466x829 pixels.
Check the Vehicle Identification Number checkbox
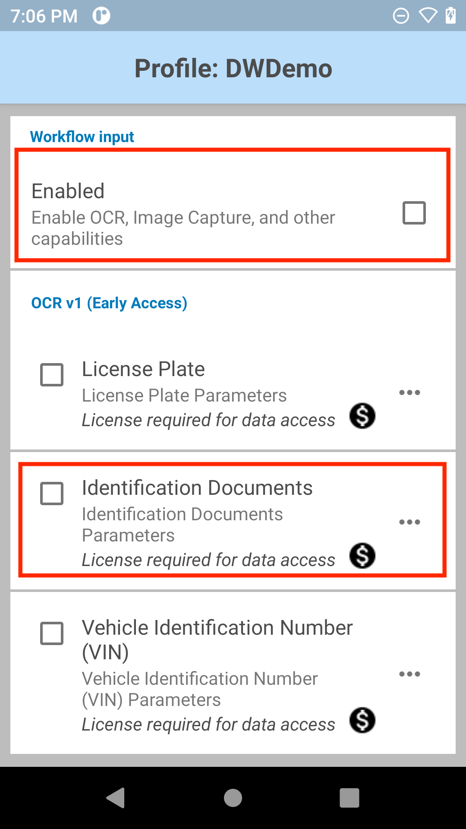tap(52, 633)
